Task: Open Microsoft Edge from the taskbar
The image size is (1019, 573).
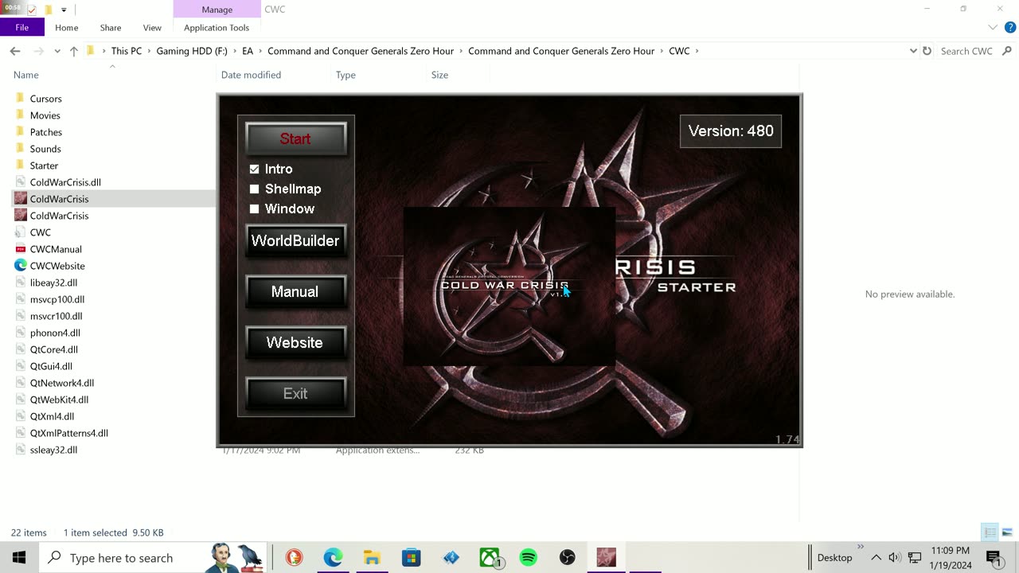Action: point(333,558)
